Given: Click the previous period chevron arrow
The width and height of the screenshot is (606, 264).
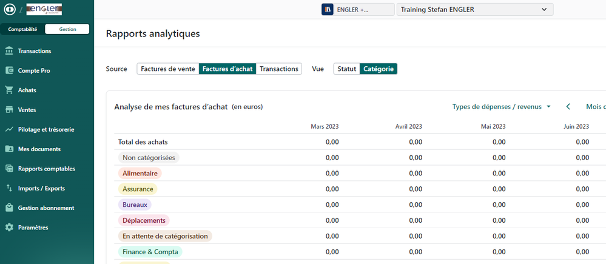Looking at the screenshot, I should click(x=568, y=107).
